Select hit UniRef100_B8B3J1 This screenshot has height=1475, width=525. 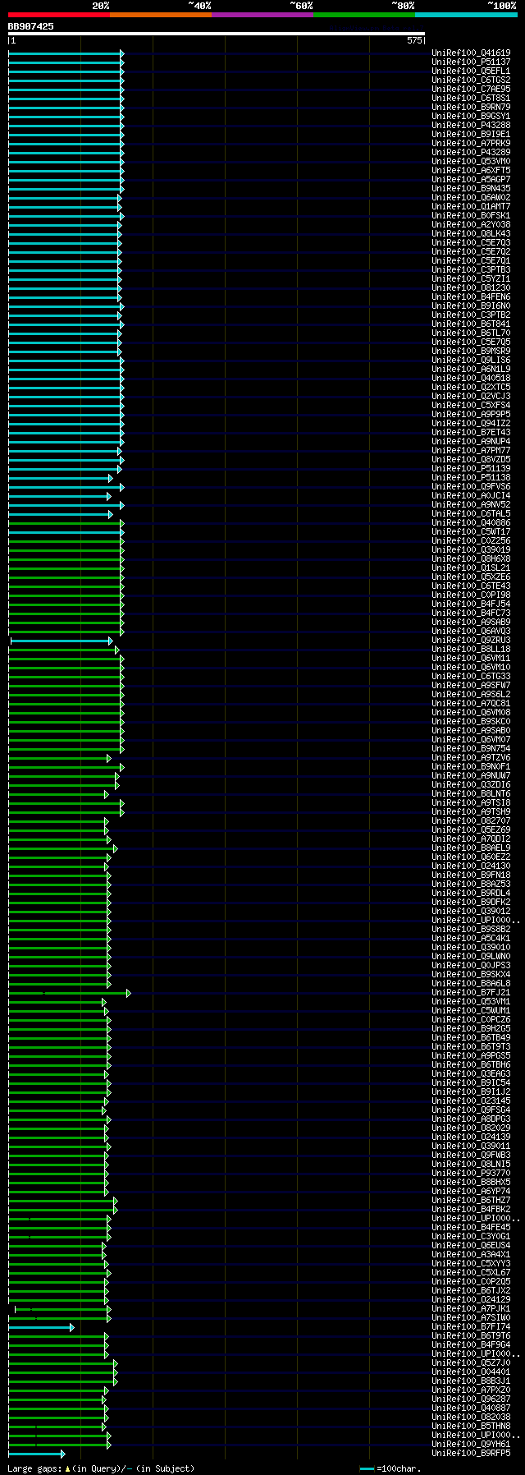(x=471, y=1381)
